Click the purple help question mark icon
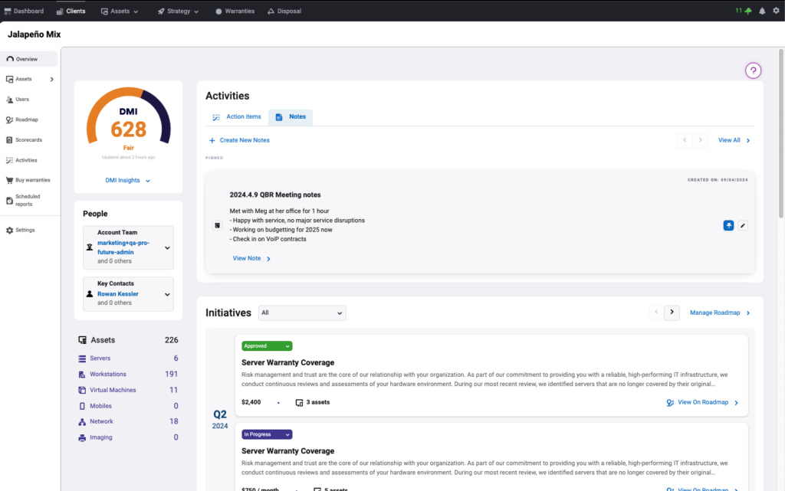 point(753,70)
